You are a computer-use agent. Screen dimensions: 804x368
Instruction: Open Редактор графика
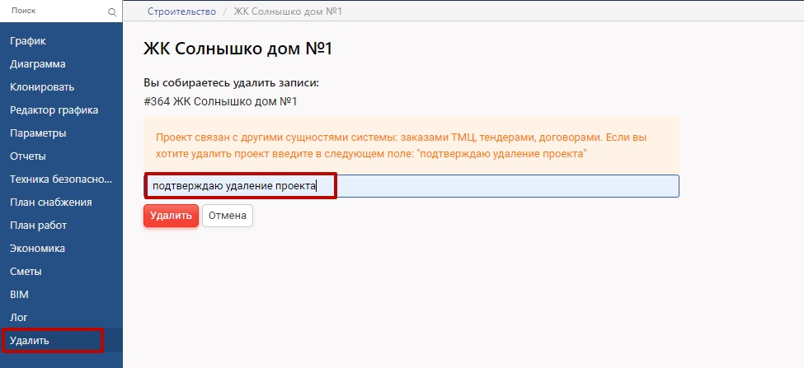pos(54,110)
